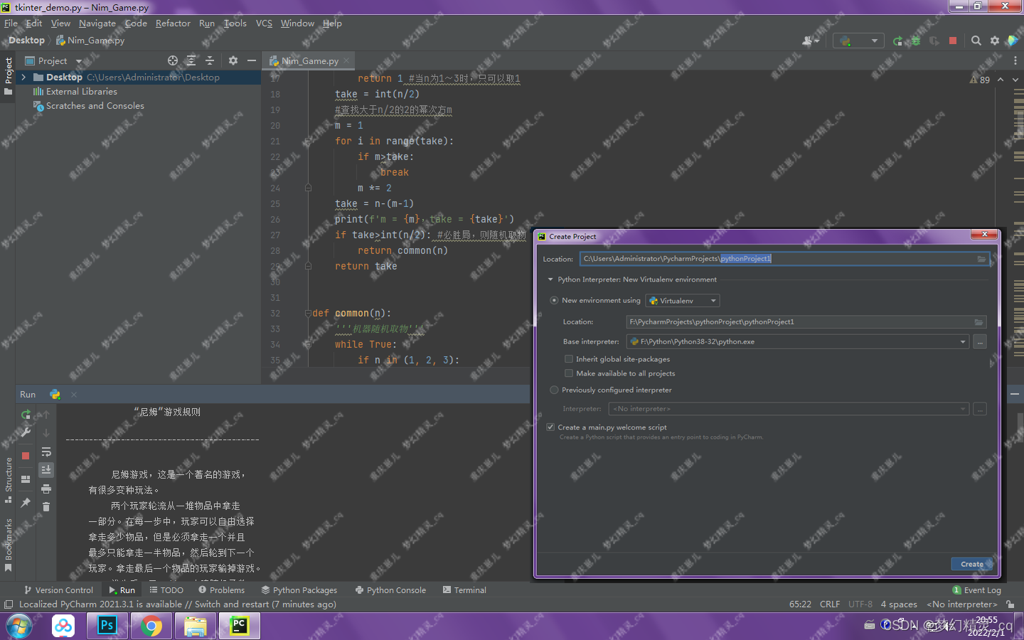This screenshot has width=1024, height=640.
Task: Print the Run console output
Action: tap(46, 489)
